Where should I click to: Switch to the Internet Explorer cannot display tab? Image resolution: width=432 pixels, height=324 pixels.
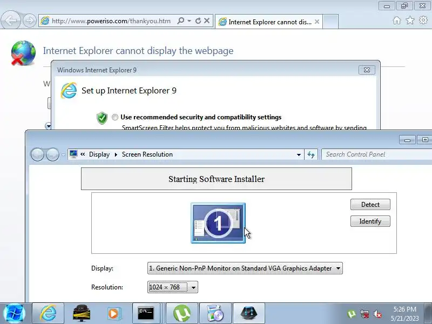click(268, 22)
